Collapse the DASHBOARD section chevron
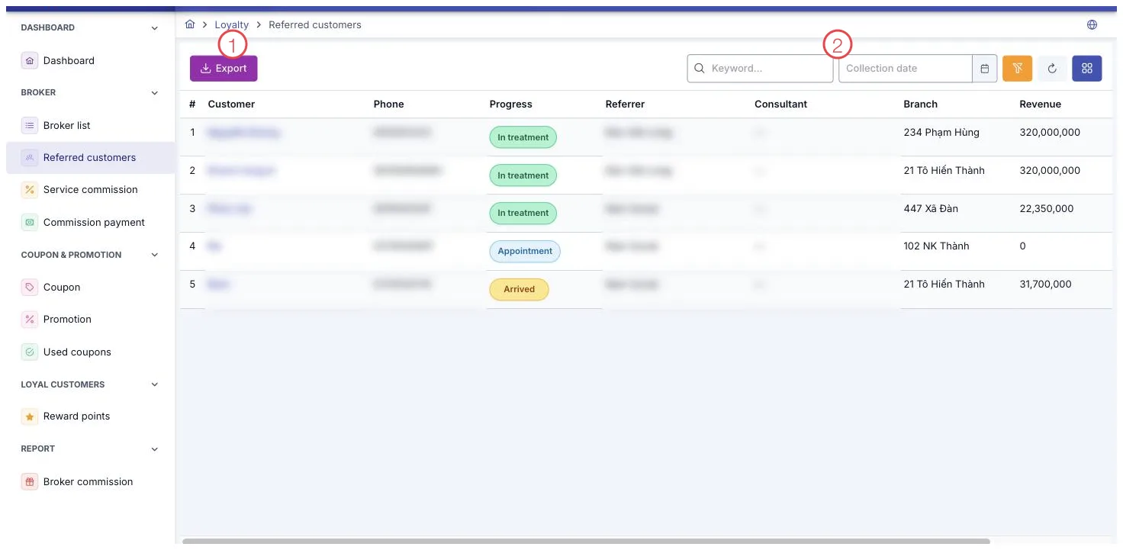 pos(155,28)
